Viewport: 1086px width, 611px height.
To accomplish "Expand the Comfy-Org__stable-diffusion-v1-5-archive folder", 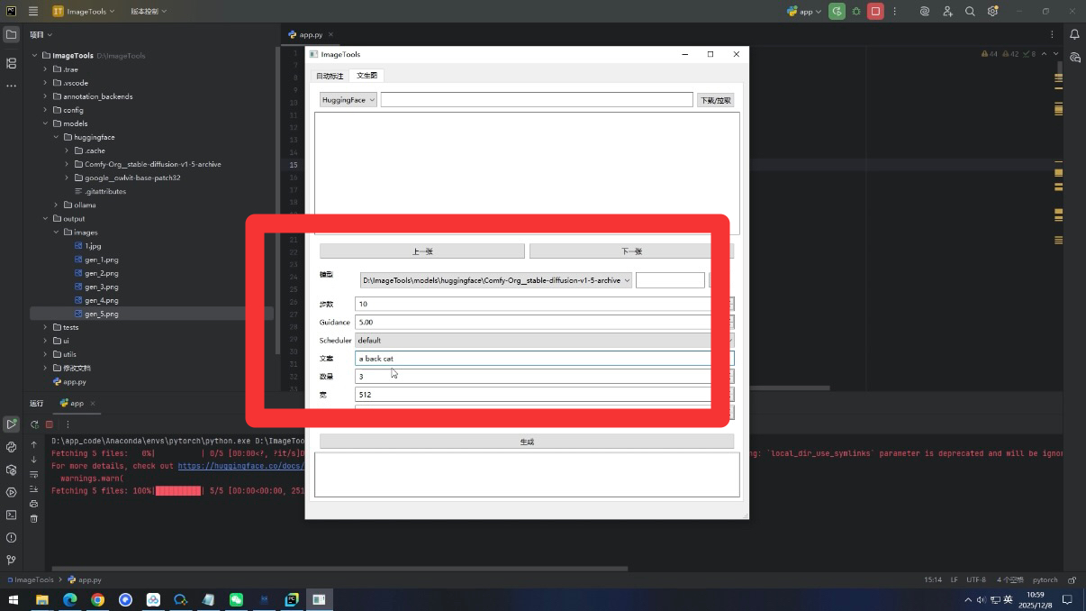I will coord(67,164).
